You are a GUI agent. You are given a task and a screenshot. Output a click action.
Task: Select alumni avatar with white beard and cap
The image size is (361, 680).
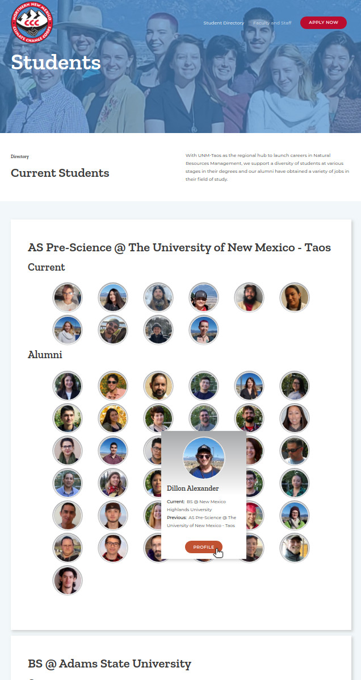(295, 548)
